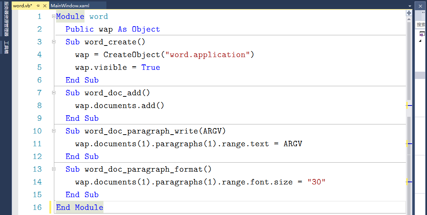Select the Visual Studio solution icon
The width and height of the screenshot is (427, 215).
pyautogui.click(x=422, y=34)
